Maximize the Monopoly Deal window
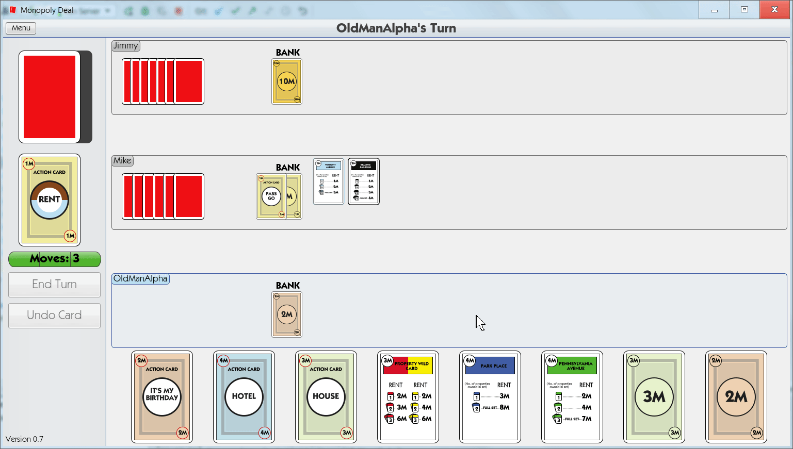793x449 pixels. click(x=745, y=9)
